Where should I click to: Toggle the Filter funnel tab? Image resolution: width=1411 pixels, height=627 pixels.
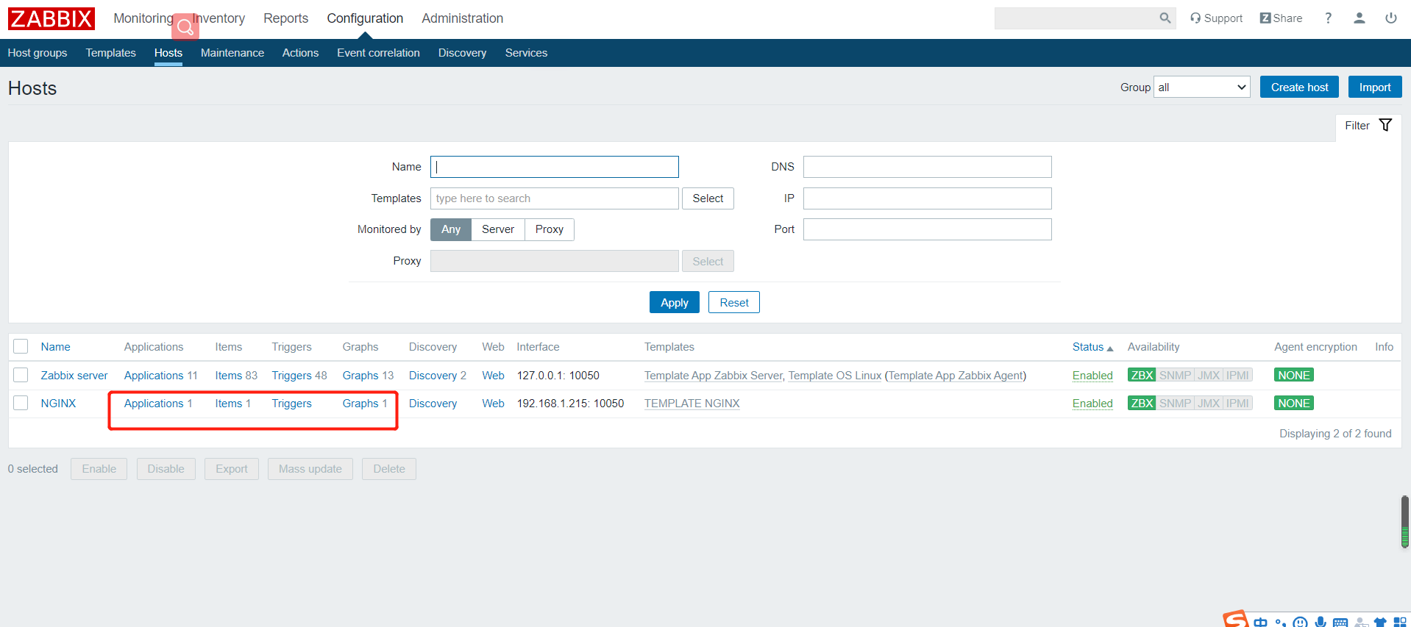(x=1368, y=126)
